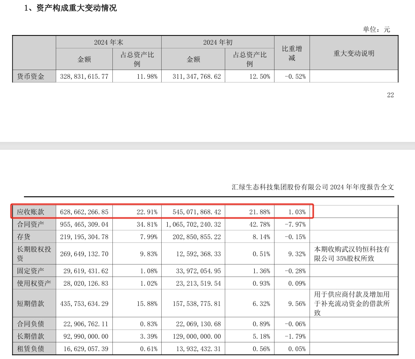Click page number 22
This screenshot has width=415, height=359.
(x=391, y=95)
